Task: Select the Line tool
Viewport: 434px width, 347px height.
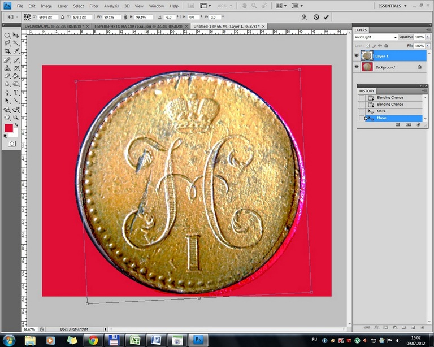Action: (x=16, y=101)
